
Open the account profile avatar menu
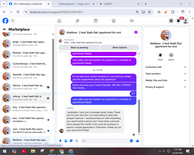point(186,21)
